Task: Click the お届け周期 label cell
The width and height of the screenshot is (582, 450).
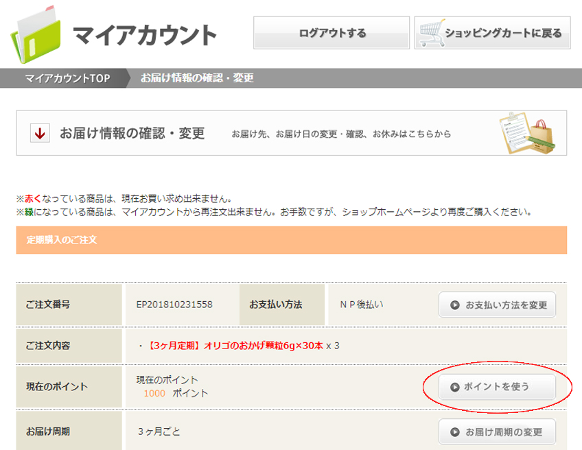Action: pos(69,430)
